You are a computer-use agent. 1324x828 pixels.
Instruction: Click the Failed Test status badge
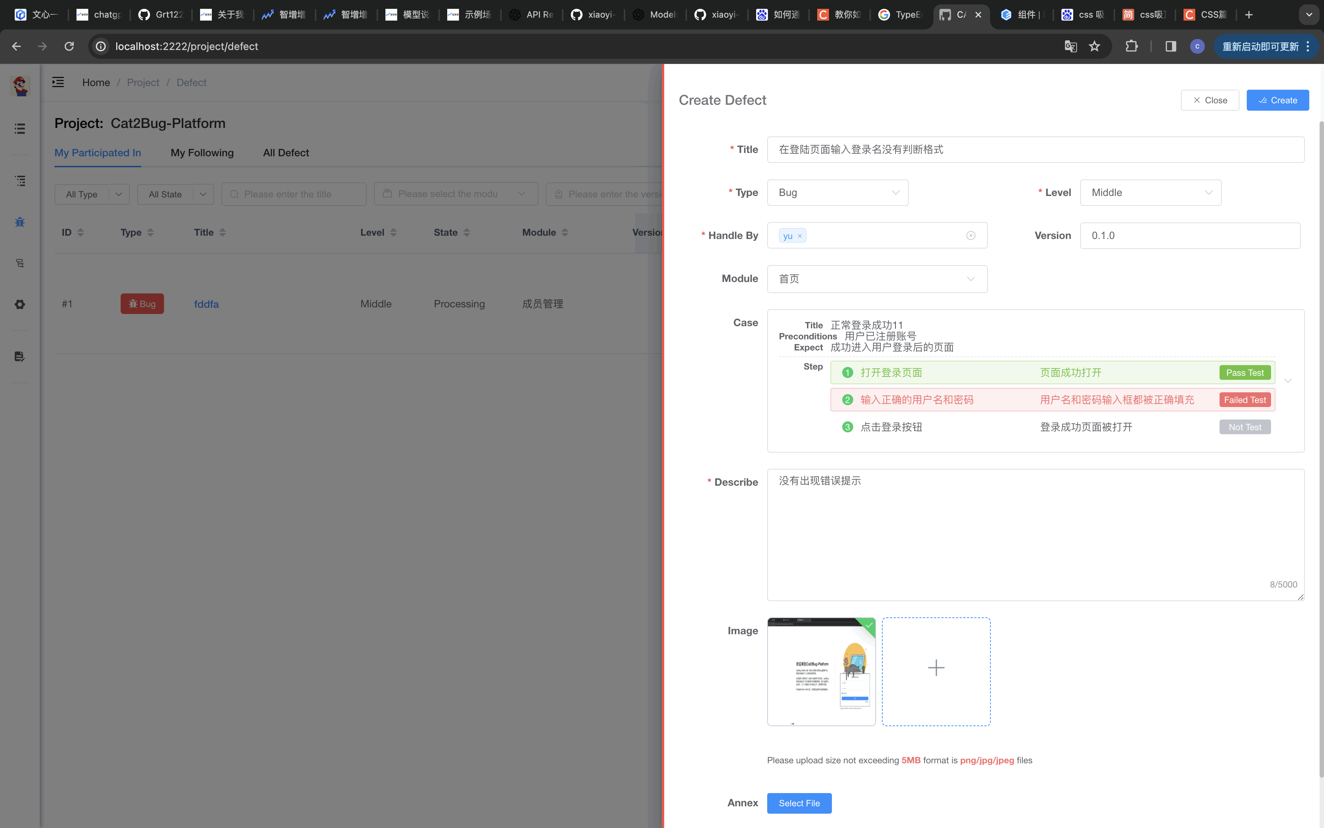click(1245, 400)
